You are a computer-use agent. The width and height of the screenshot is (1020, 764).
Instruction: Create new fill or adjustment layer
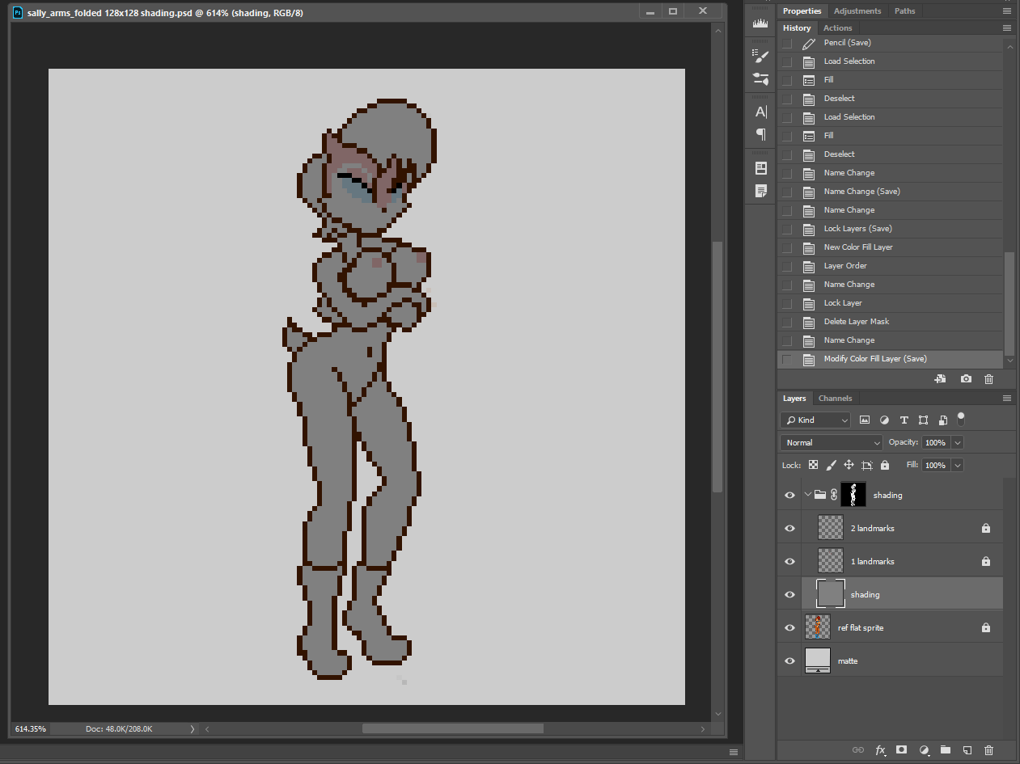(x=924, y=750)
